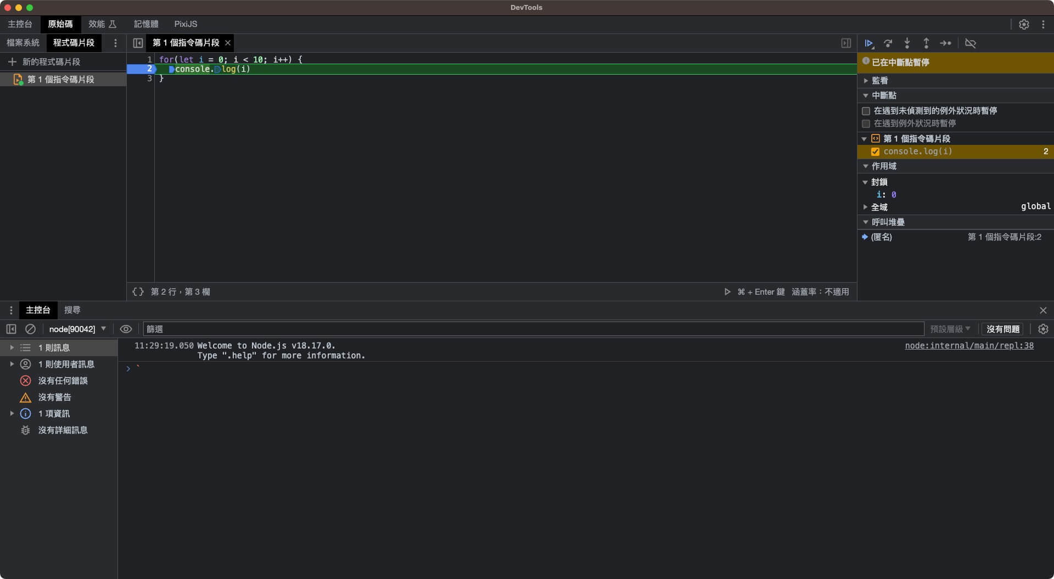This screenshot has width=1054, height=579.
Task: Click 新的程式碼片段 to add a snippet
Action: point(51,62)
